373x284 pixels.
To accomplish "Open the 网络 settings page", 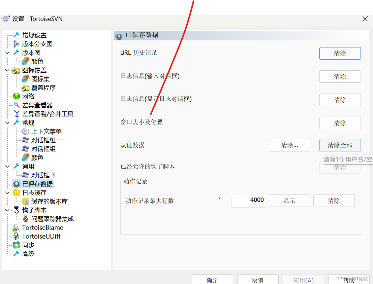I will [28, 96].
